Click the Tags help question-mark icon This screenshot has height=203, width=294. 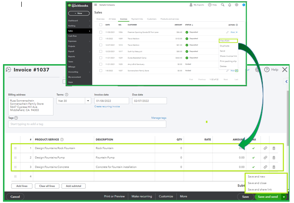click(x=16, y=118)
